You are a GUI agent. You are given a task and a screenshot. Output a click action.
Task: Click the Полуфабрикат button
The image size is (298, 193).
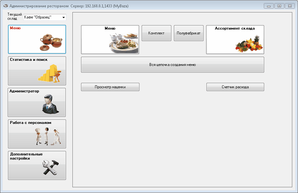(x=189, y=33)
